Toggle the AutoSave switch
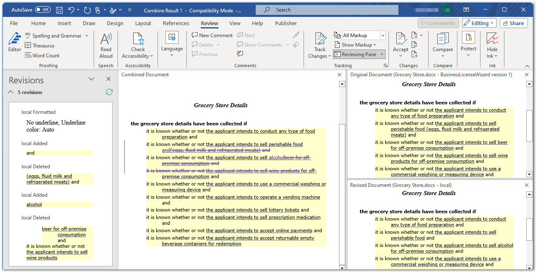Screen dimensions: 537x273 [43, 10]
